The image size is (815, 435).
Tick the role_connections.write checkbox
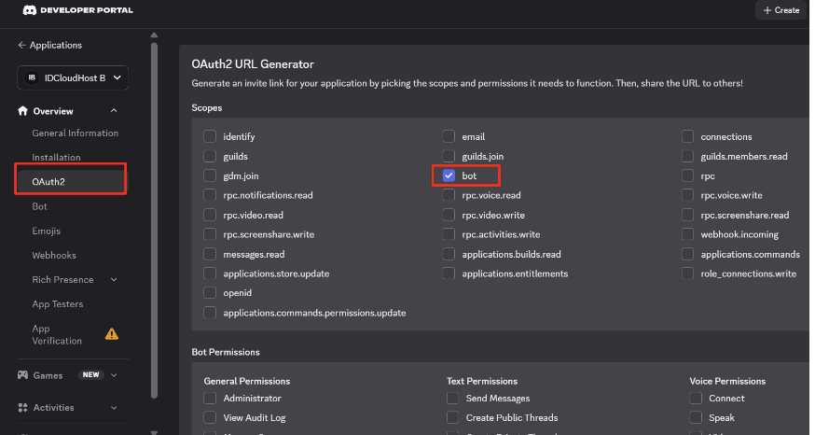click(x=687, y=274)
